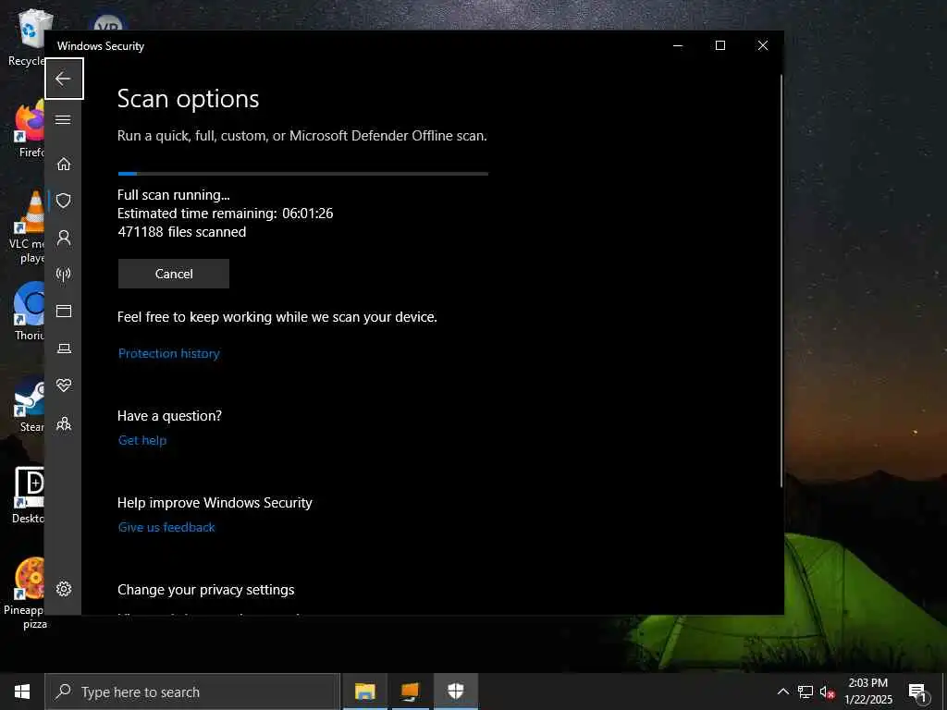Image resolution: width=947 pixels, height=710 pixels.
Task: Click the Get help link
Action: pos(141,440)
